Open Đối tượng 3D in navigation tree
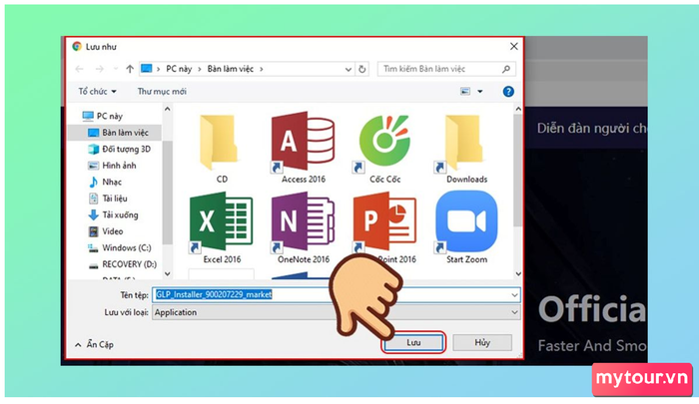The width and height of the screenshot is (699, 404). pyautogui.click(x=119, y=149)
